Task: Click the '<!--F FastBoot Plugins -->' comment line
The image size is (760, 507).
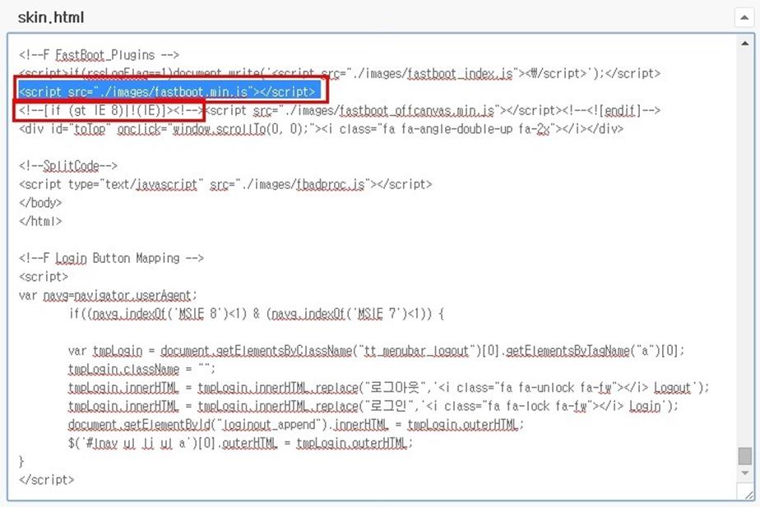Action: pos(99,55)
